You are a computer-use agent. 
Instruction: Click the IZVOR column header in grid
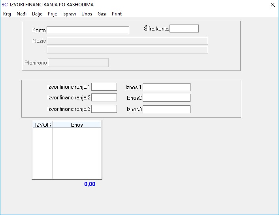[43, 125]
